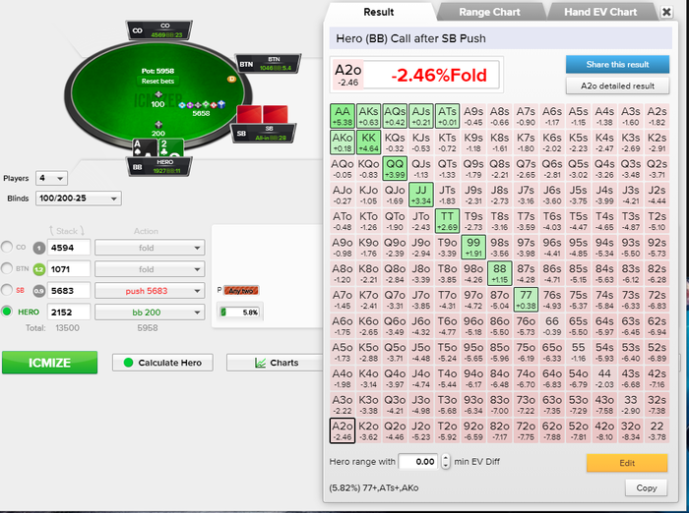Click the -2.46%Fold result text
The height and width of the screenshot is (513, 689).
[439, 76]
